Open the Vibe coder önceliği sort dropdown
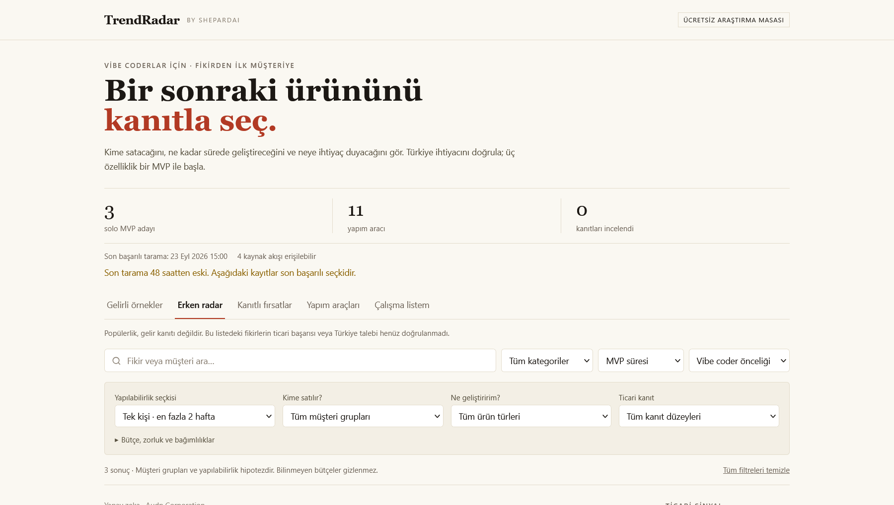Viewport: 894px width, 505px height. tap(739, 361)
